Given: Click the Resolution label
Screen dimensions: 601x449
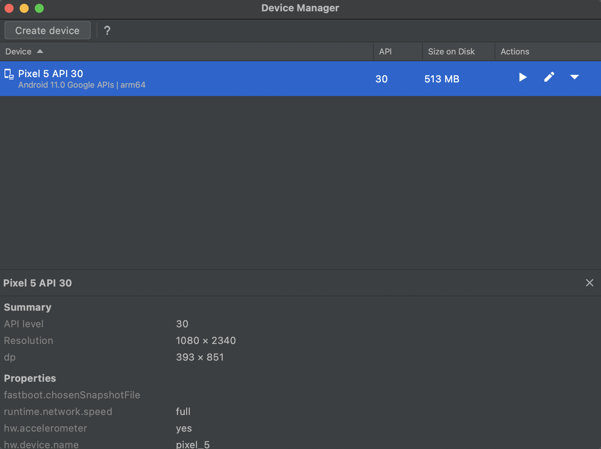Looking at the screenshot, I should tap(29, 341).
